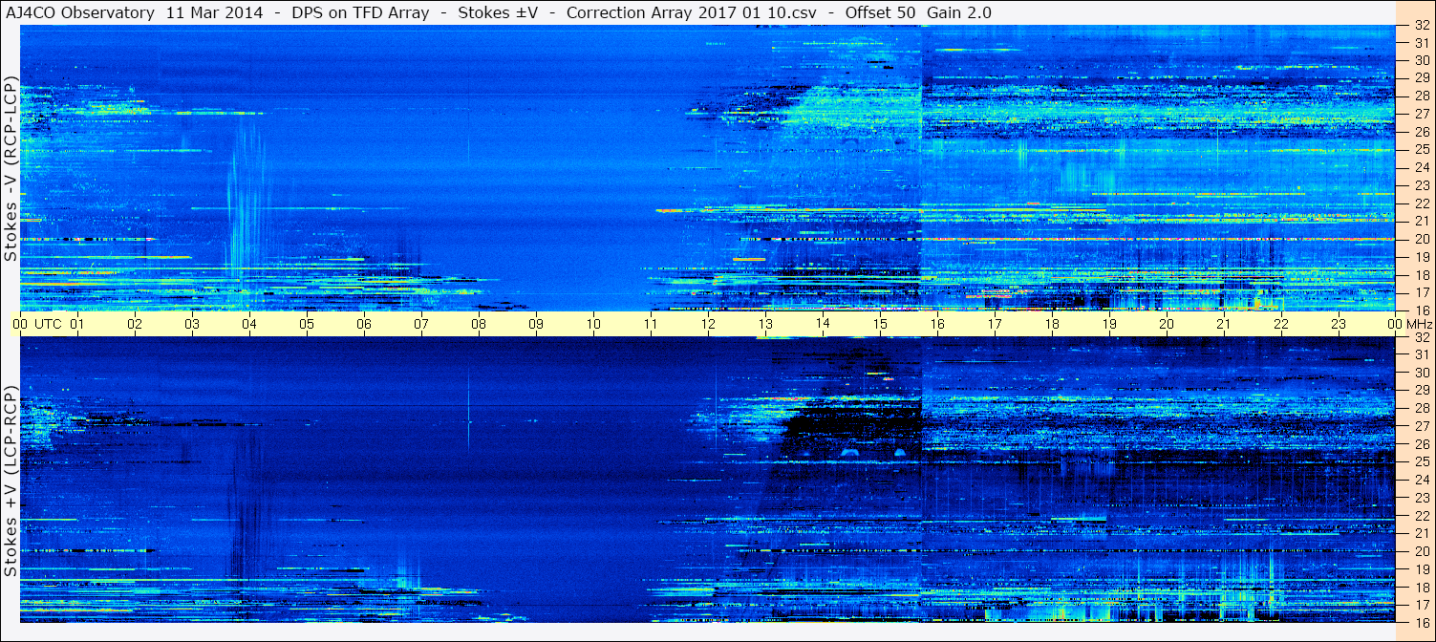The image size is (1436, 642).
Task: Pick 19 MHz tick on Stokes +V scale
Action: point(1422,569)
